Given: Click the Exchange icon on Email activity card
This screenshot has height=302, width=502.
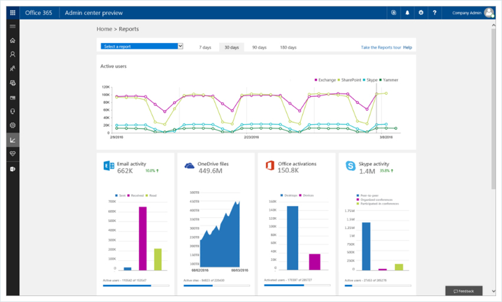Looking at the screenshot, I should (109, 166).
